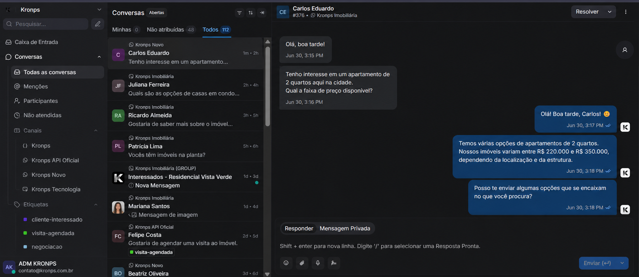Screen dimensions: 639x277
Task: Open the Kronps channel
Action: 41,146
